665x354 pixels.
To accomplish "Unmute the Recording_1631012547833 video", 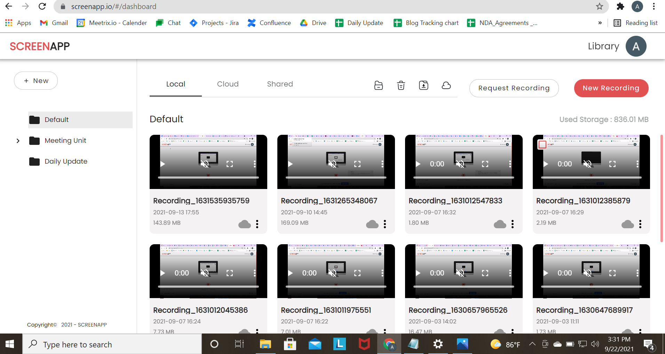I will [460, 164].
